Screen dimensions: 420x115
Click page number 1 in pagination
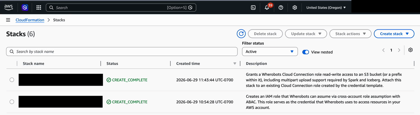click(391, 50)
